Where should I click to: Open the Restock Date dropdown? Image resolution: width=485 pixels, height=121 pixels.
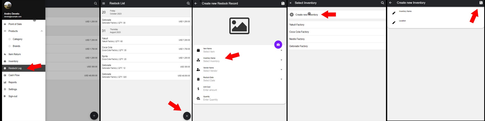[x=281, y=79]
